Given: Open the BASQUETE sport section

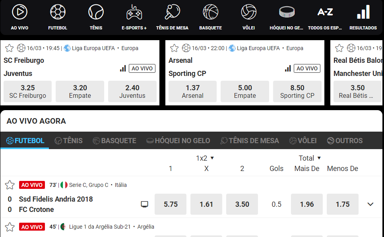Looking at the screenshot, I should click(210, 16).
